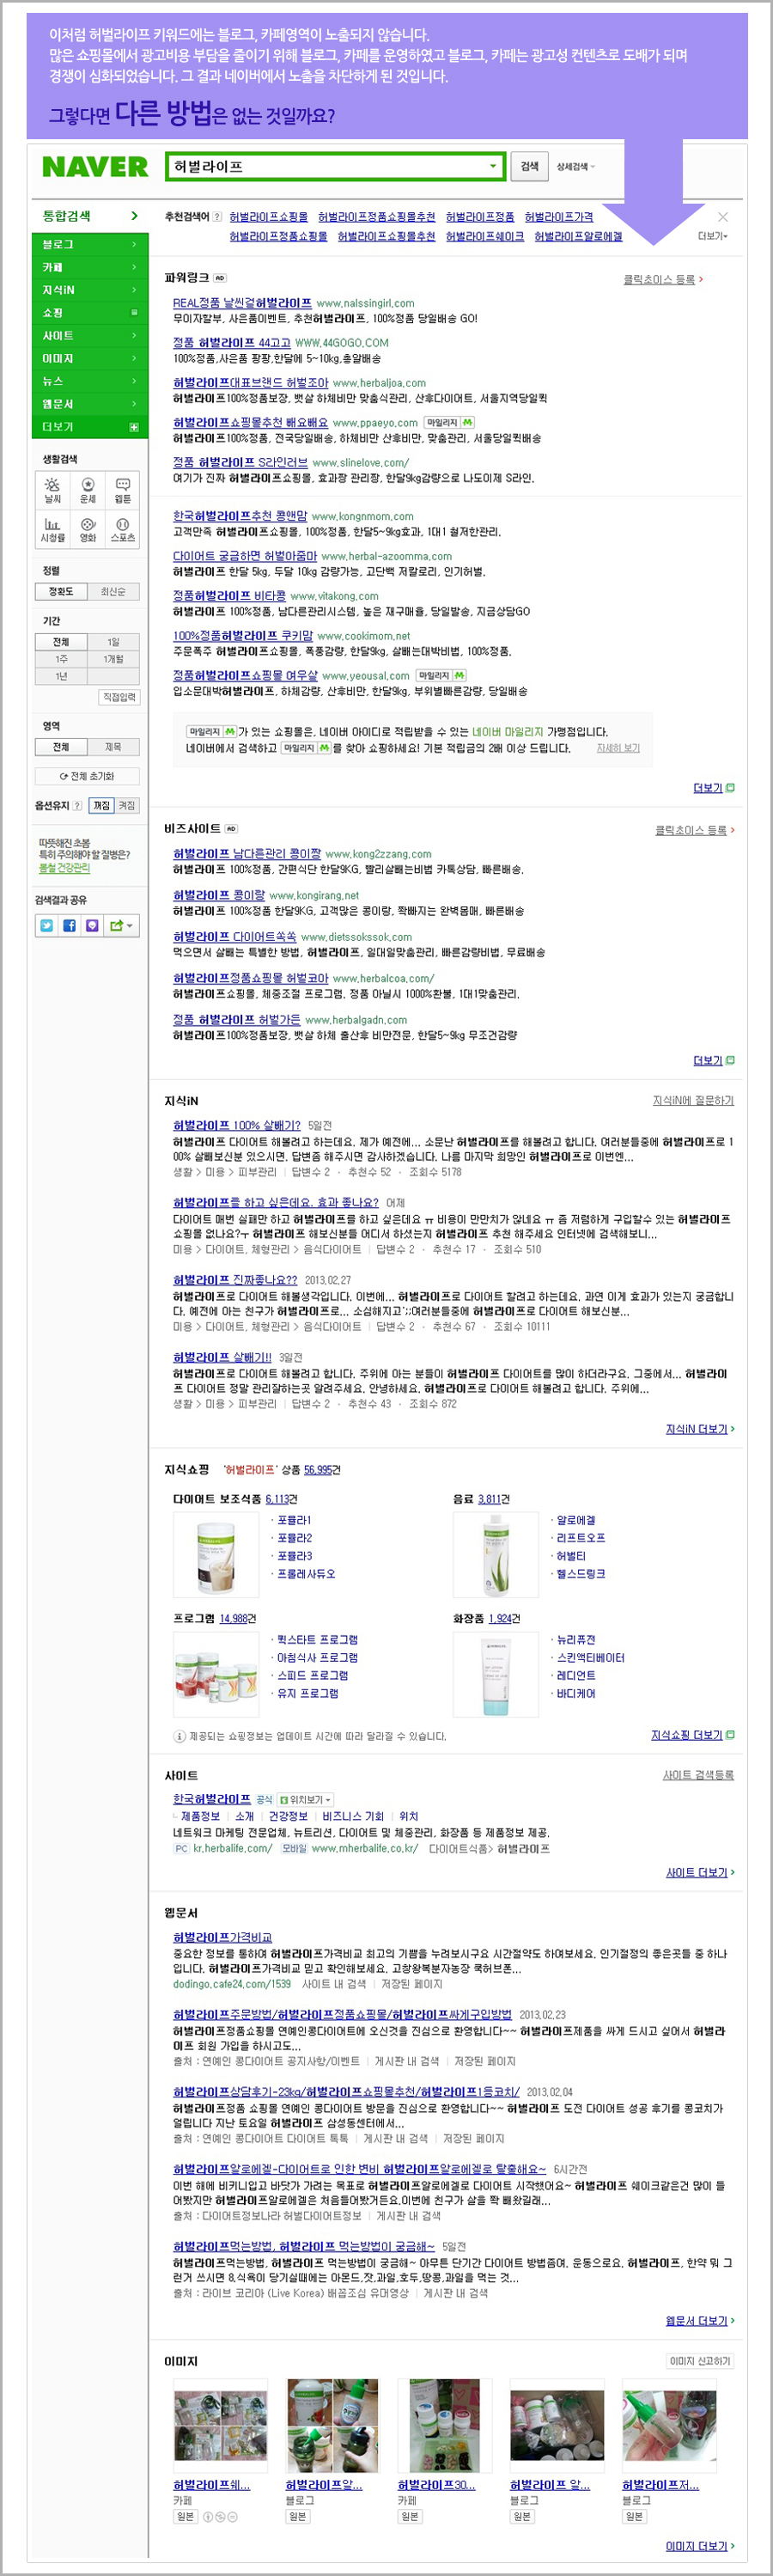Close the 추천검색어 suggestions with X
This screenshot has width=773, height=2576.
(x=723, y=217)
